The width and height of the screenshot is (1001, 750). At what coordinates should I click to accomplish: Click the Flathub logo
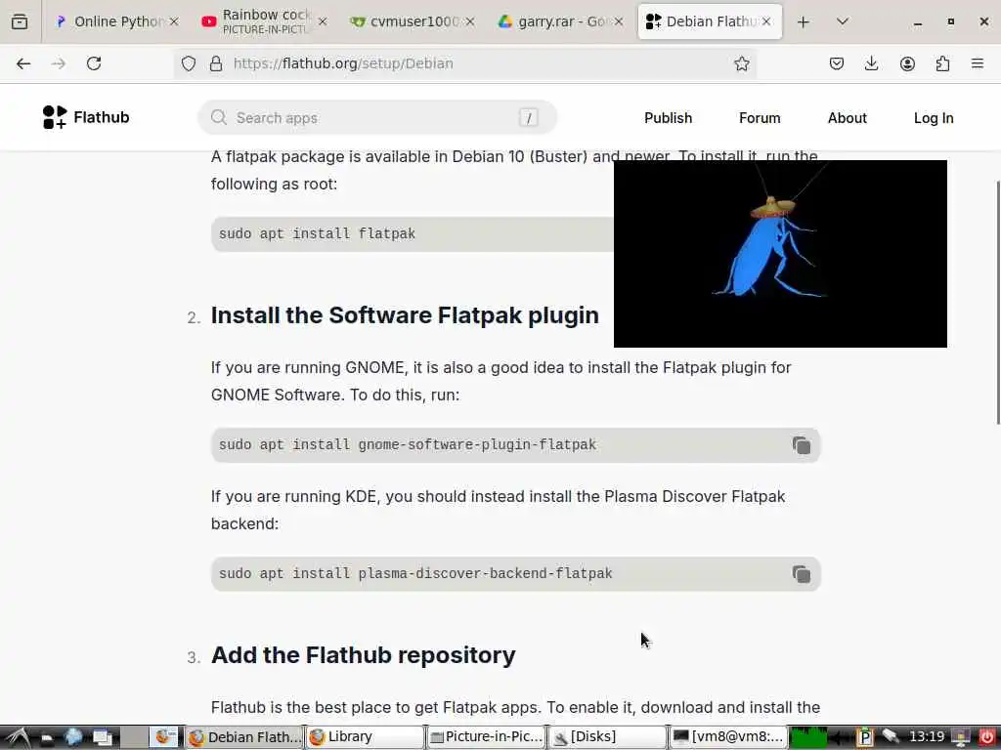click(86, 117)
